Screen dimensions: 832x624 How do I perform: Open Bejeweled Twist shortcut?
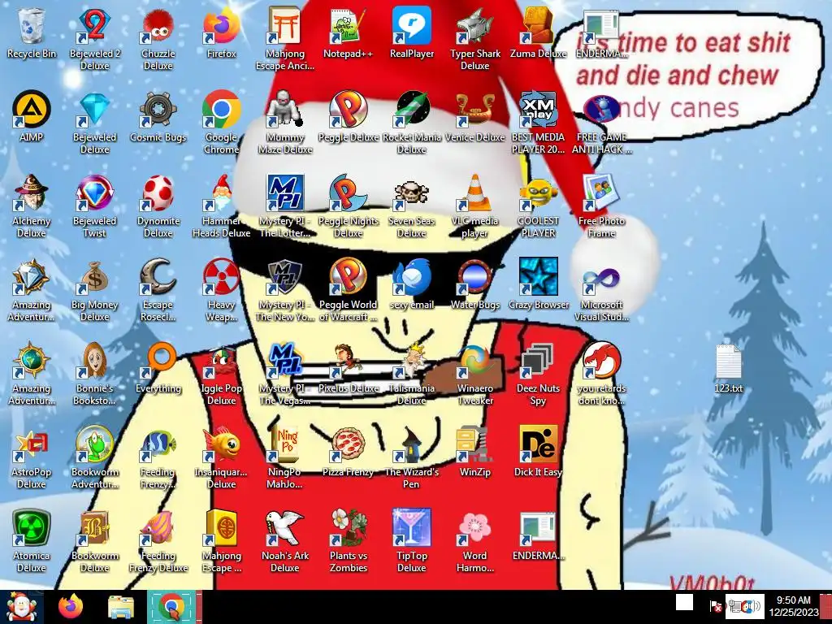click(x=94, y=206)
